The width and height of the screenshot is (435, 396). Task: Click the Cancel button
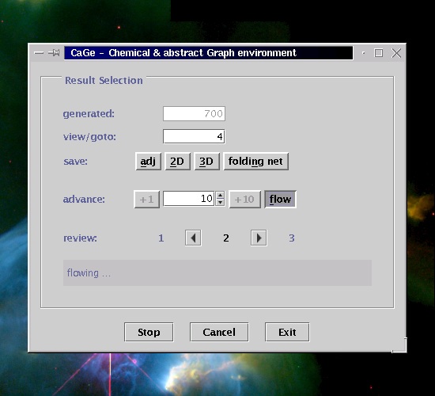[219, 332]
